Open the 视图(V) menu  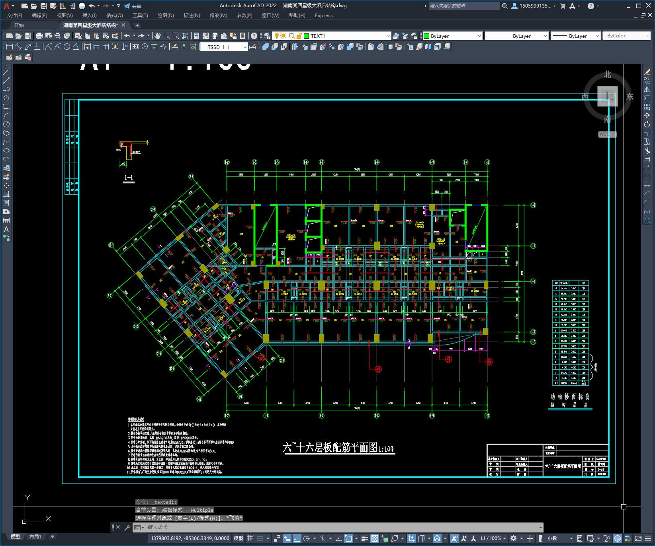tap(65, 16)
